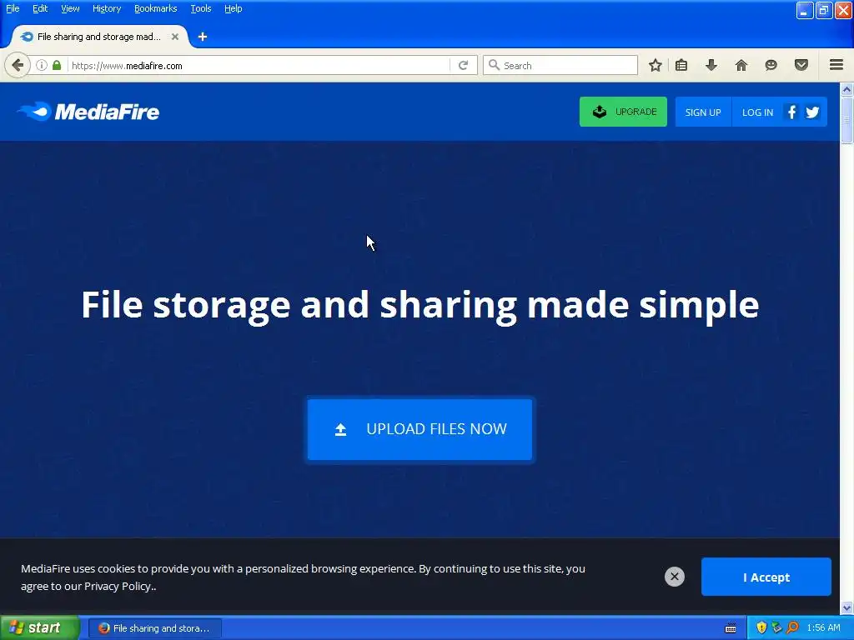Reload the page with the refresh icon
The image size is (854, 640).
click(464, 65)
